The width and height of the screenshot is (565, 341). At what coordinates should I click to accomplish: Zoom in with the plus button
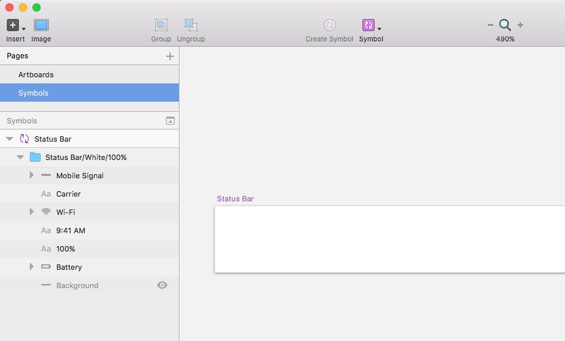[520, 25]
